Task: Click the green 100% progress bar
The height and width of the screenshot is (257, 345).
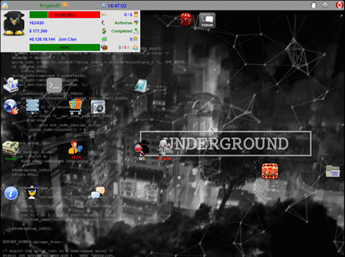Action: [x=65, y=48]
